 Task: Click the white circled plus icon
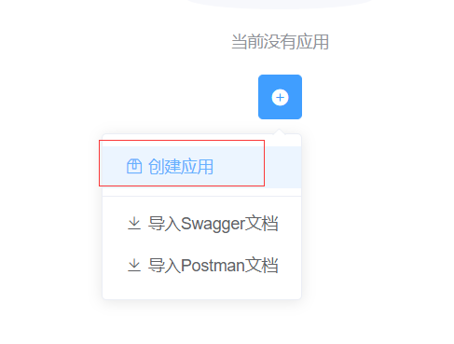point(280,98)
